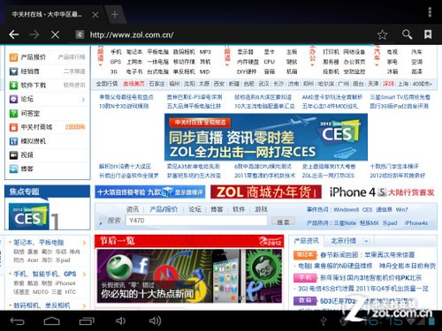The width and height of the screenshot is (442, 331).
Task: Open a new tab with the plus button
Action: 115,14
